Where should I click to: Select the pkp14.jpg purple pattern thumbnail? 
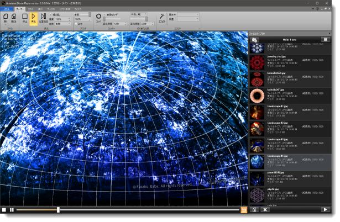257,195
